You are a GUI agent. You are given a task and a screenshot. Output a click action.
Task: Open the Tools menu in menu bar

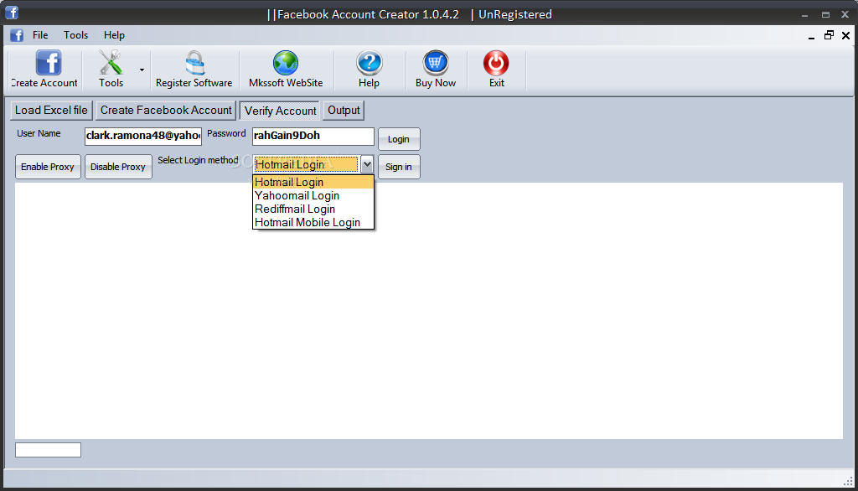[75, 35]
